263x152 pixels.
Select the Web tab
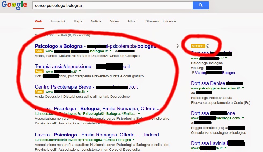pos(38,21)
